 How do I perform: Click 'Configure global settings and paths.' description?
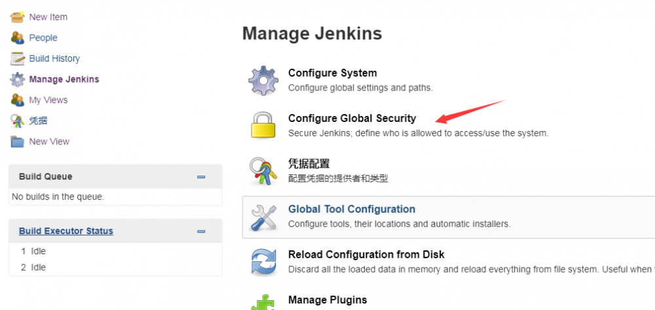point(360,88)
